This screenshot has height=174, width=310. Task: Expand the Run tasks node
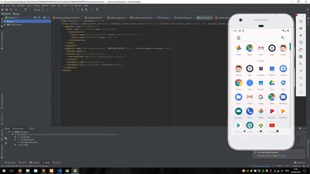pyautogui.click(x=15, y=145)
